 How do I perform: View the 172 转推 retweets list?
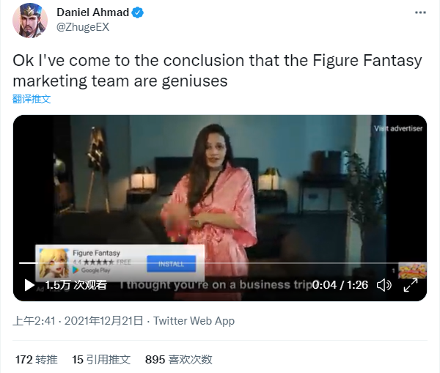[x=37, y=360]
